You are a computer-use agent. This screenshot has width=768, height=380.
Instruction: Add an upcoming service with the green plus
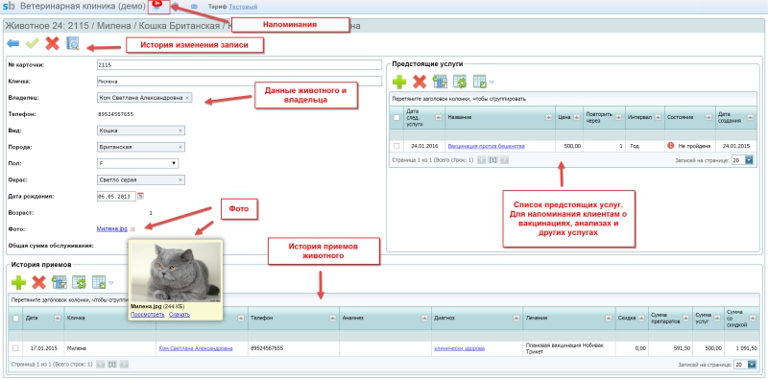(x=399, y=82)
